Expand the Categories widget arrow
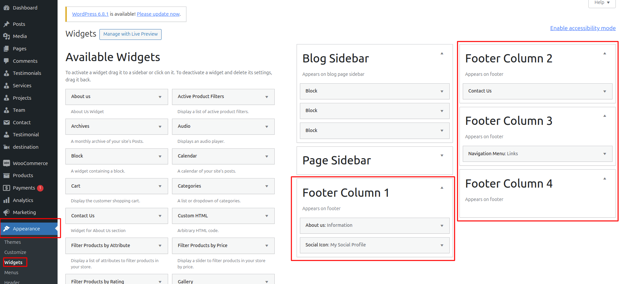Image resolution: width=623 pixels, height=284 pixels. click(267, 186)
